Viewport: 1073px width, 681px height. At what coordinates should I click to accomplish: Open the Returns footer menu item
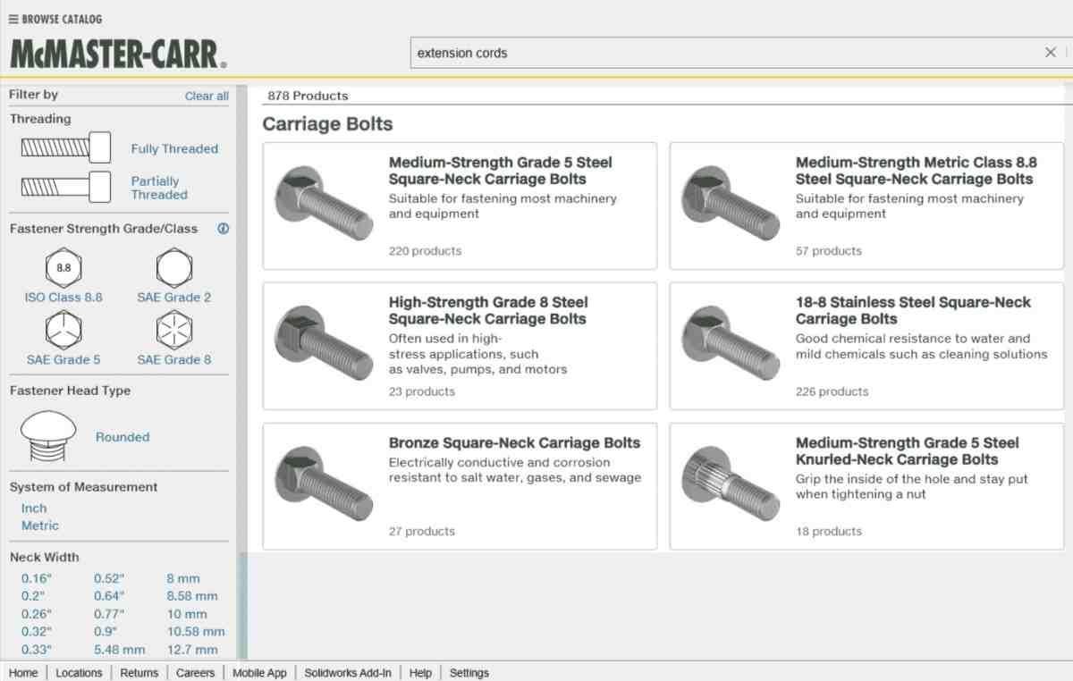tap(139, 673)
